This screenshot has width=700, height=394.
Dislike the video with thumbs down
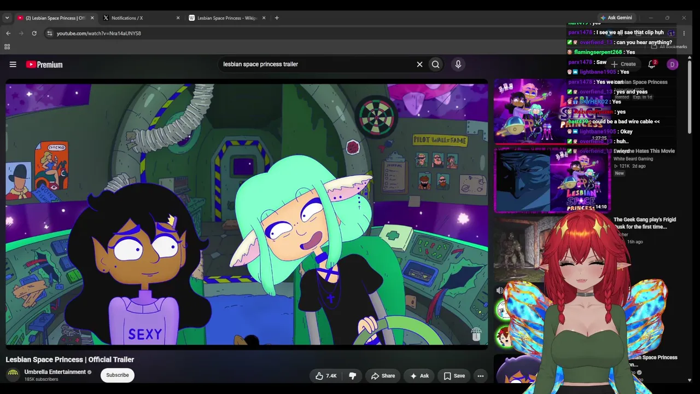(x=353, y=376)
